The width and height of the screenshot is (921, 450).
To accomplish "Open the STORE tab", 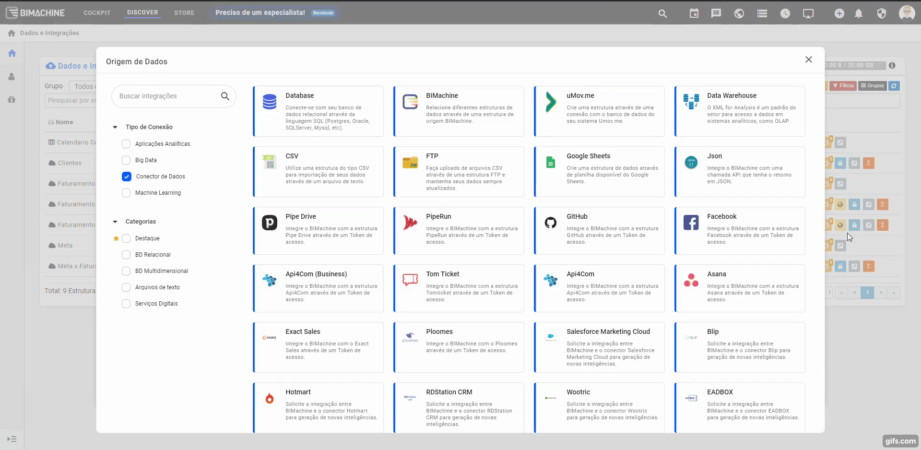I will [184, 13].
